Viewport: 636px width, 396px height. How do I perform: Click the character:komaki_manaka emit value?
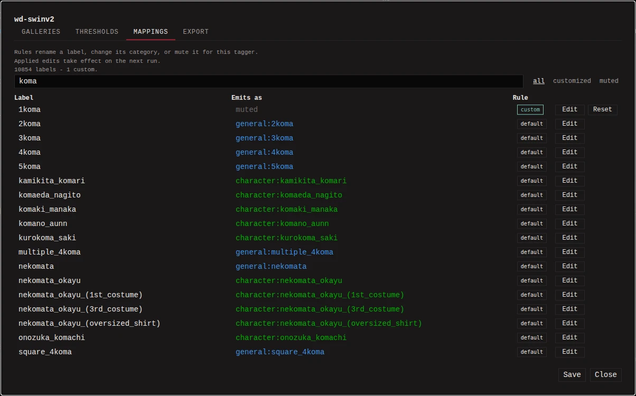287,210
